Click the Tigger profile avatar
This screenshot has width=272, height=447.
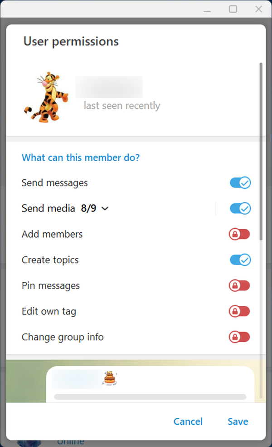[46, 97]
